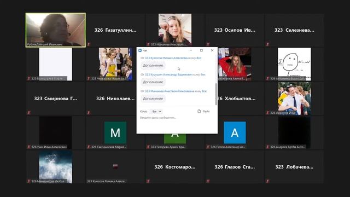Select Дополнение message from Манакова Анастасия

153,99
